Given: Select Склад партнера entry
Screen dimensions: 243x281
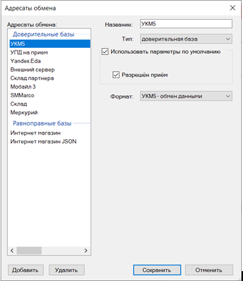Looking at the screenshot, I should click(x=49, y=78).
